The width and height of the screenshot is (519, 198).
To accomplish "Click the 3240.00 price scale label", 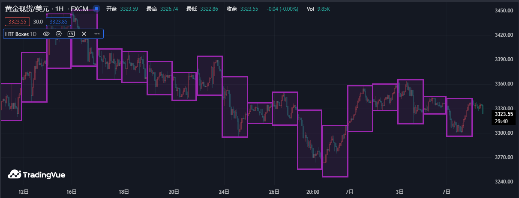I will coord(504,182).
